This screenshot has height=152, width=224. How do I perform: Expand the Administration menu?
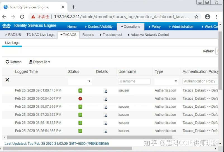(181, 27)
